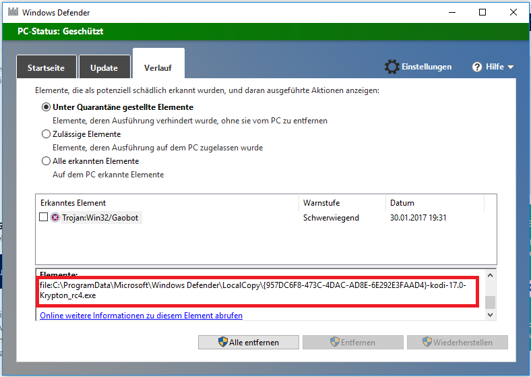Click details scrollbar up arrow
This screenshot has height=377, width=531.
(x=490, y=275)
